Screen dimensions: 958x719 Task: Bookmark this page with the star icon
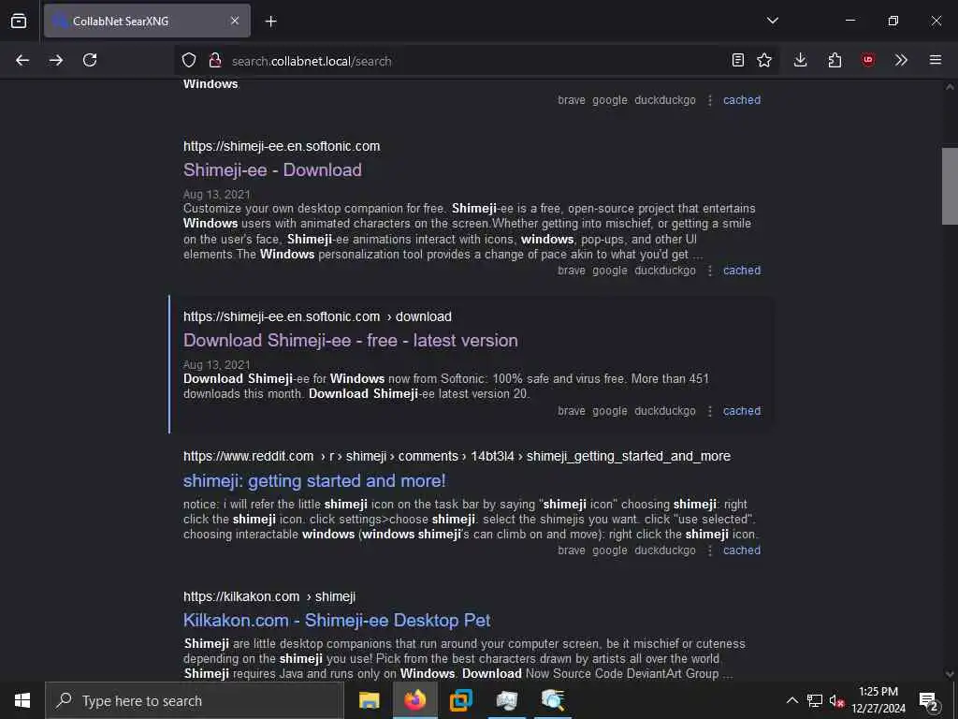click(764, 60)
